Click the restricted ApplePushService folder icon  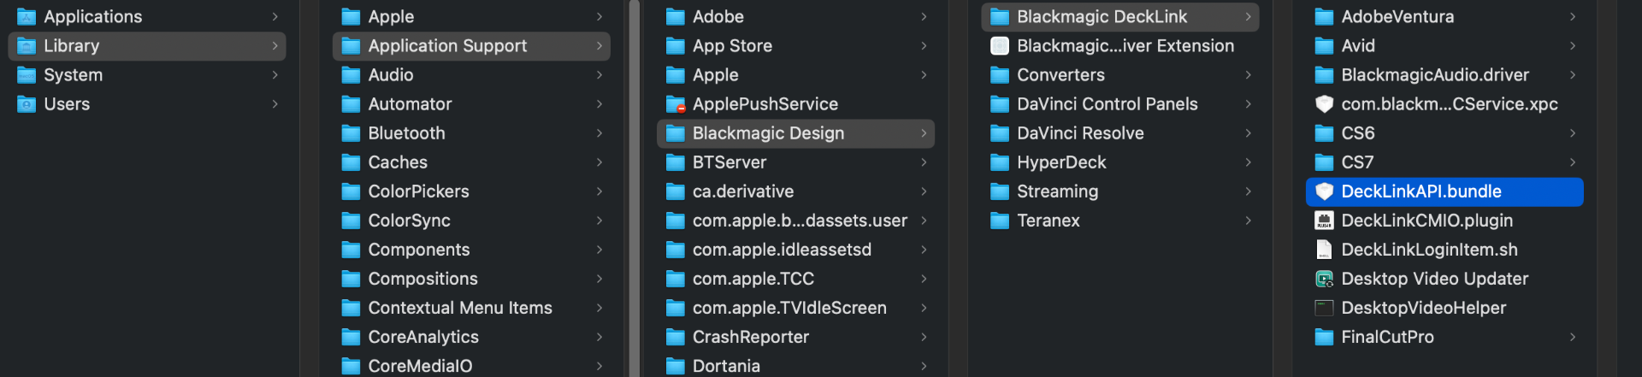point(676,104)
